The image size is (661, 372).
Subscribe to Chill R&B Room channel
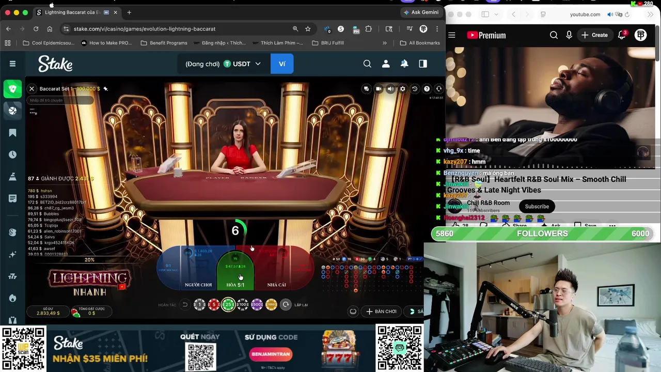click(537, 206)
